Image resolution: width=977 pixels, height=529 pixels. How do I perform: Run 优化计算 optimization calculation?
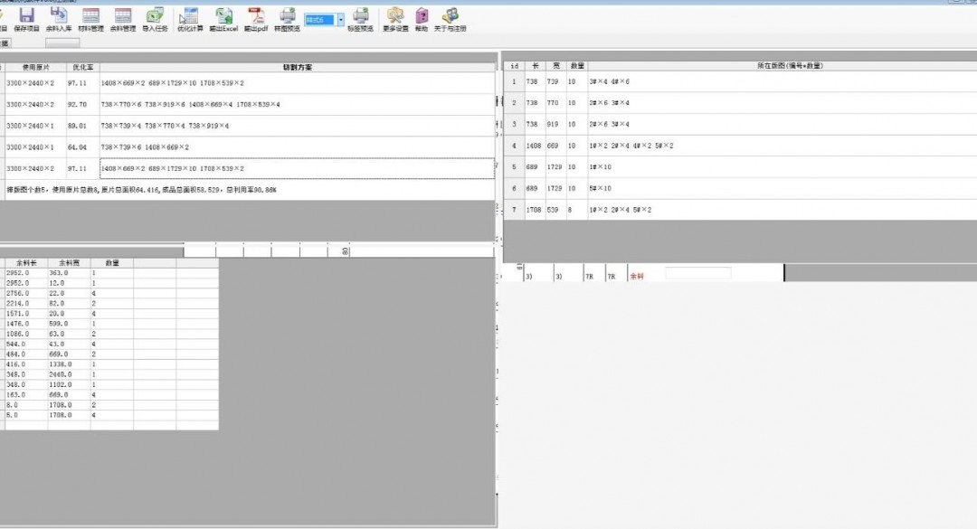(x=190, y=18)
